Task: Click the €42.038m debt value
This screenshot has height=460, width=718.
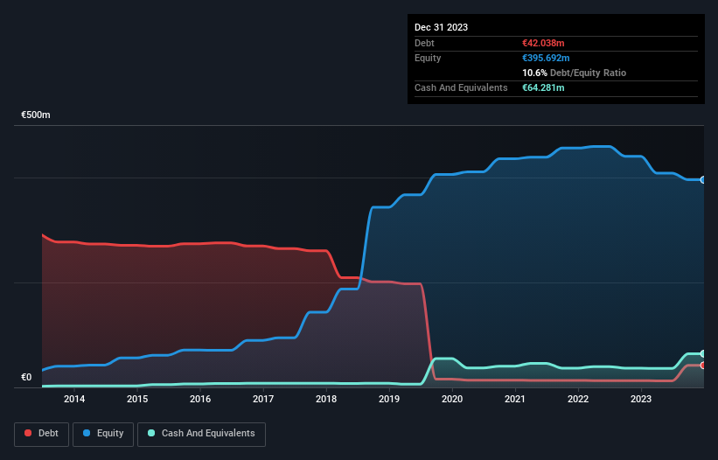Action: click(x=543, y=43)
